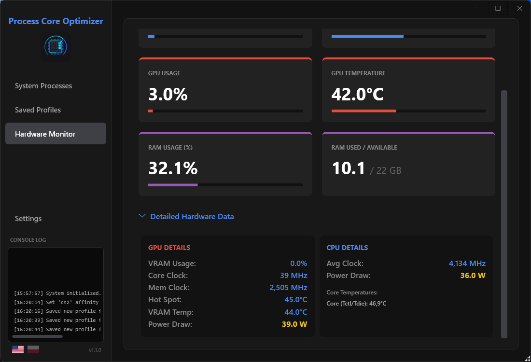Click the VRAM Usage 0.0% value
This screenshot has width=531, height=362.
click(298, 263)
